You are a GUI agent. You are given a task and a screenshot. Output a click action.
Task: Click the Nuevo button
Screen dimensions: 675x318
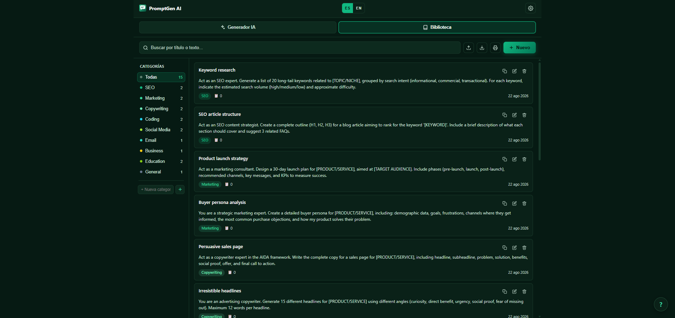pos(519,48)
